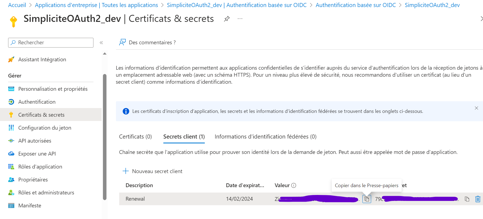Copy the secret value to clipboard
Screen dimensions: 483x219
(x=367, y=199)
